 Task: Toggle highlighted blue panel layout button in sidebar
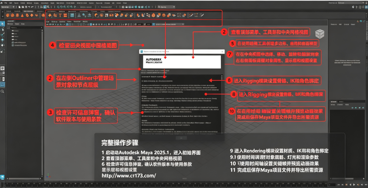pyautogui.click(x=2, y=84)
